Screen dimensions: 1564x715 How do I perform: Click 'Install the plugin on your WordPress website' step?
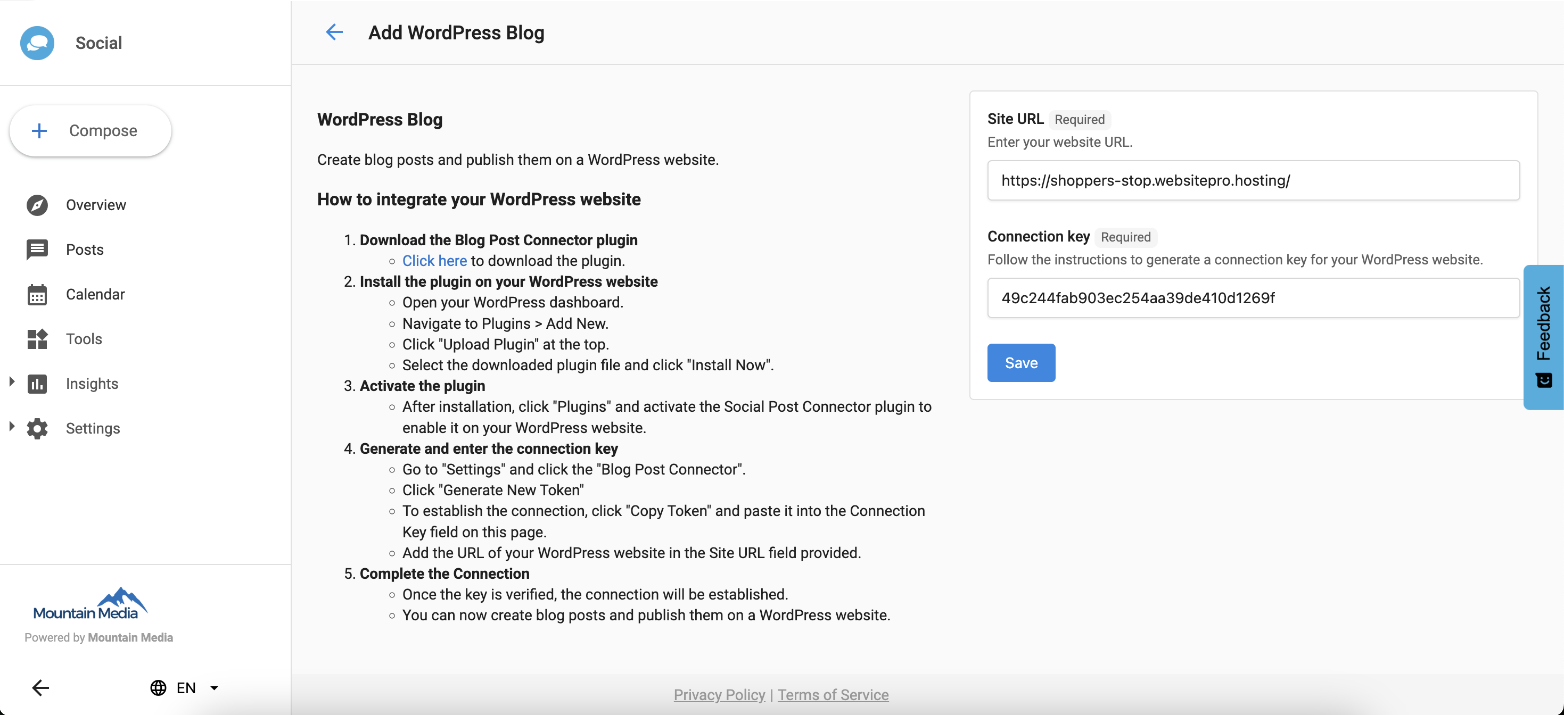pos(509,281)
